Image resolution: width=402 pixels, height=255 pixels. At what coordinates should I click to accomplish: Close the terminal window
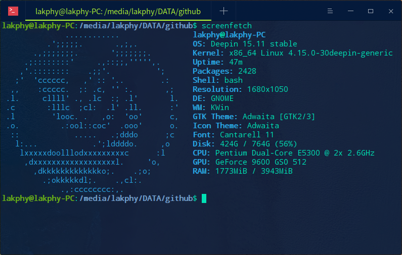[390, 11]
